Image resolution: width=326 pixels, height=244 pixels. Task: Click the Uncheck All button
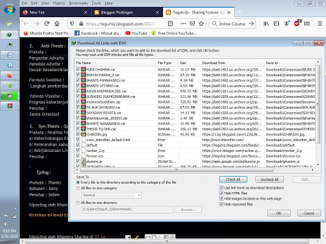[x=269, y=179]
